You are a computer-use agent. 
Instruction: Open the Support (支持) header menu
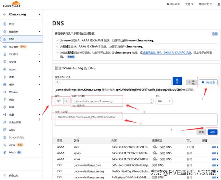point(189,4)
